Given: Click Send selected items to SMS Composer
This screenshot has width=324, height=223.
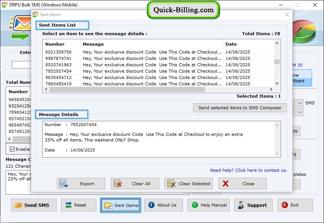Looking at the screenshot, I should (240, 108).
